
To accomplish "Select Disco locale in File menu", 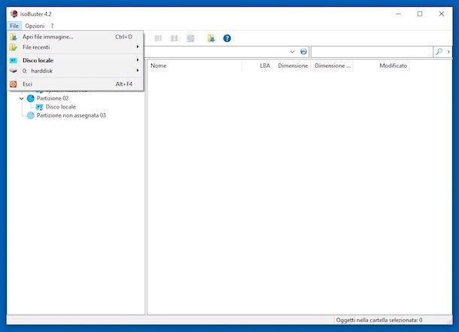I will tap(75, 60).
